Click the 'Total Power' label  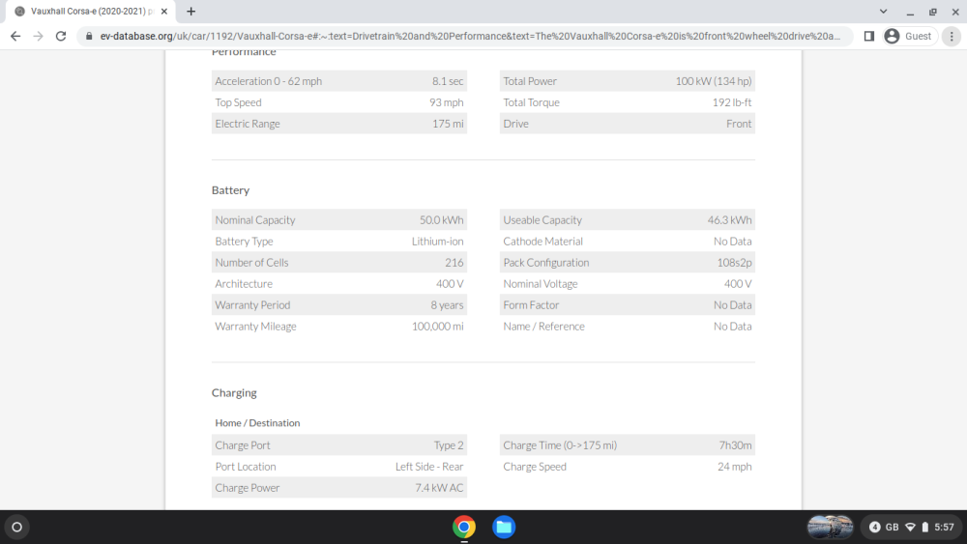pyautogui.click(x=530, y=81)
